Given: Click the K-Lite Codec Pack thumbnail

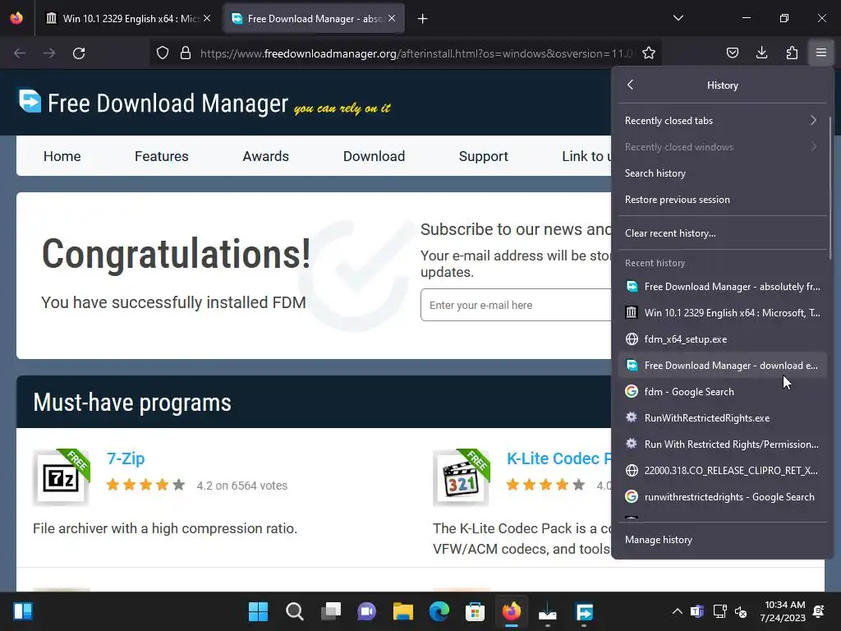Looking at the screenshot, I should coord(462,477).
